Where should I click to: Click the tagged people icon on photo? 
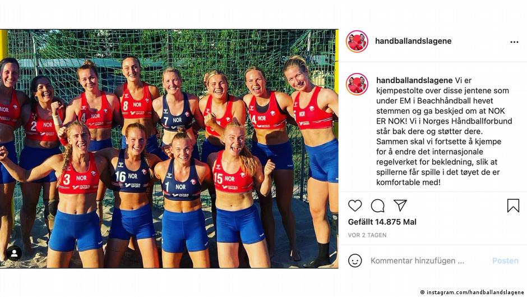14,254
